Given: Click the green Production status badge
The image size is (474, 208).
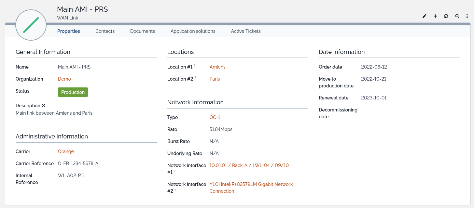Looking at the screenshot, I should (73, 92).
